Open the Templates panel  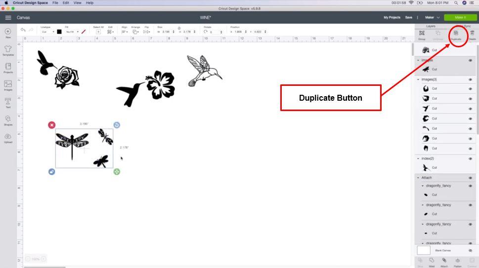(x=8, y=49)
